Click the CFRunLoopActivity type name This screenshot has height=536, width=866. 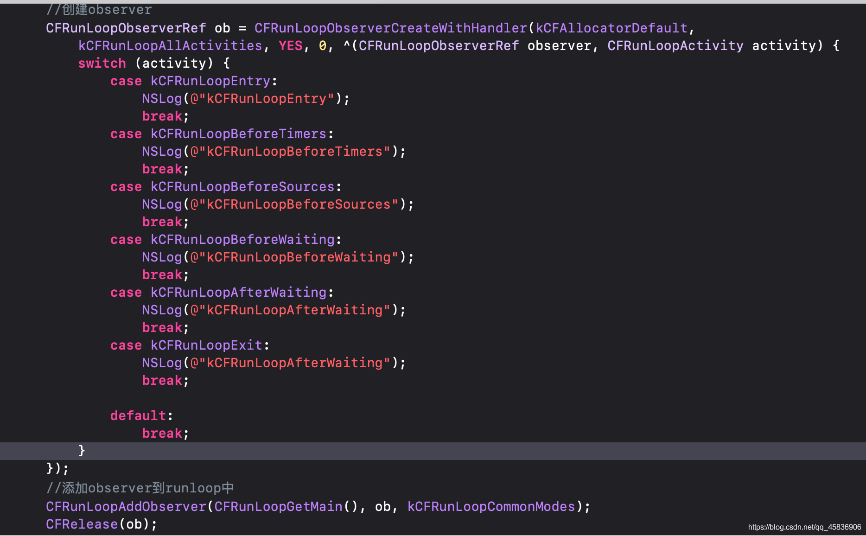[675, 46]
